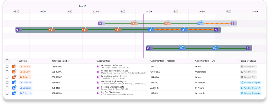Select the purple start location pin at 09:00
Viewport: 274px width, 107px height.
pos(17,30)
